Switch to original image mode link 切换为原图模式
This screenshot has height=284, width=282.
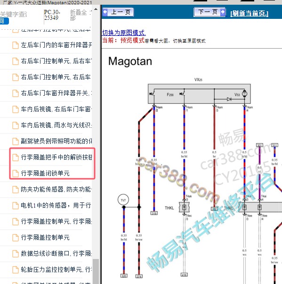coord(124,33)
